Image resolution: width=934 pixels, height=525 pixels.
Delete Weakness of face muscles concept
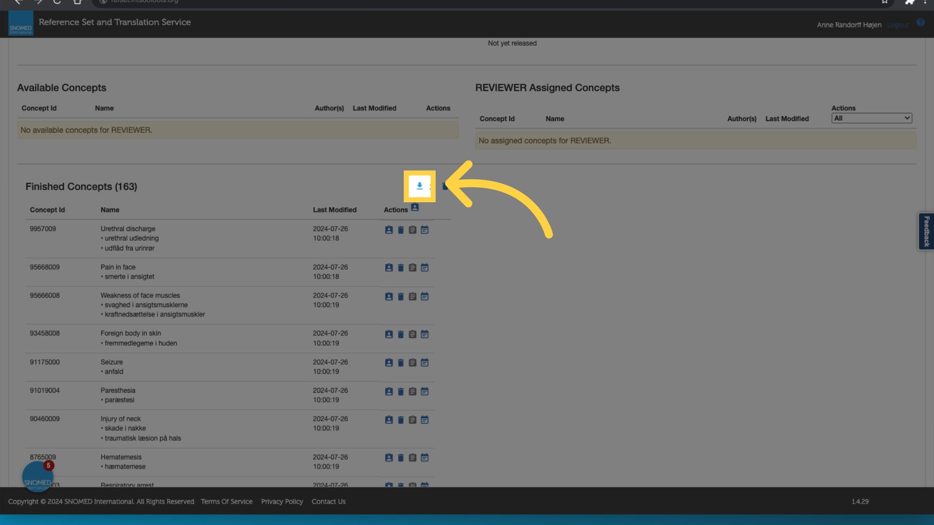401,297
